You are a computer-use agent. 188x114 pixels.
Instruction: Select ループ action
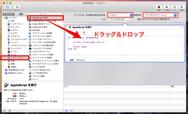tap(35, 79)
